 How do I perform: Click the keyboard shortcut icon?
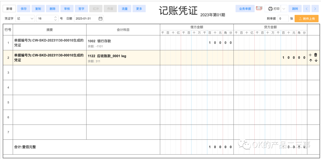click(259, 8)
